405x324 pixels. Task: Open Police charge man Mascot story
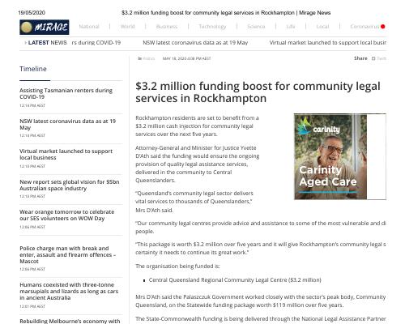68,254
